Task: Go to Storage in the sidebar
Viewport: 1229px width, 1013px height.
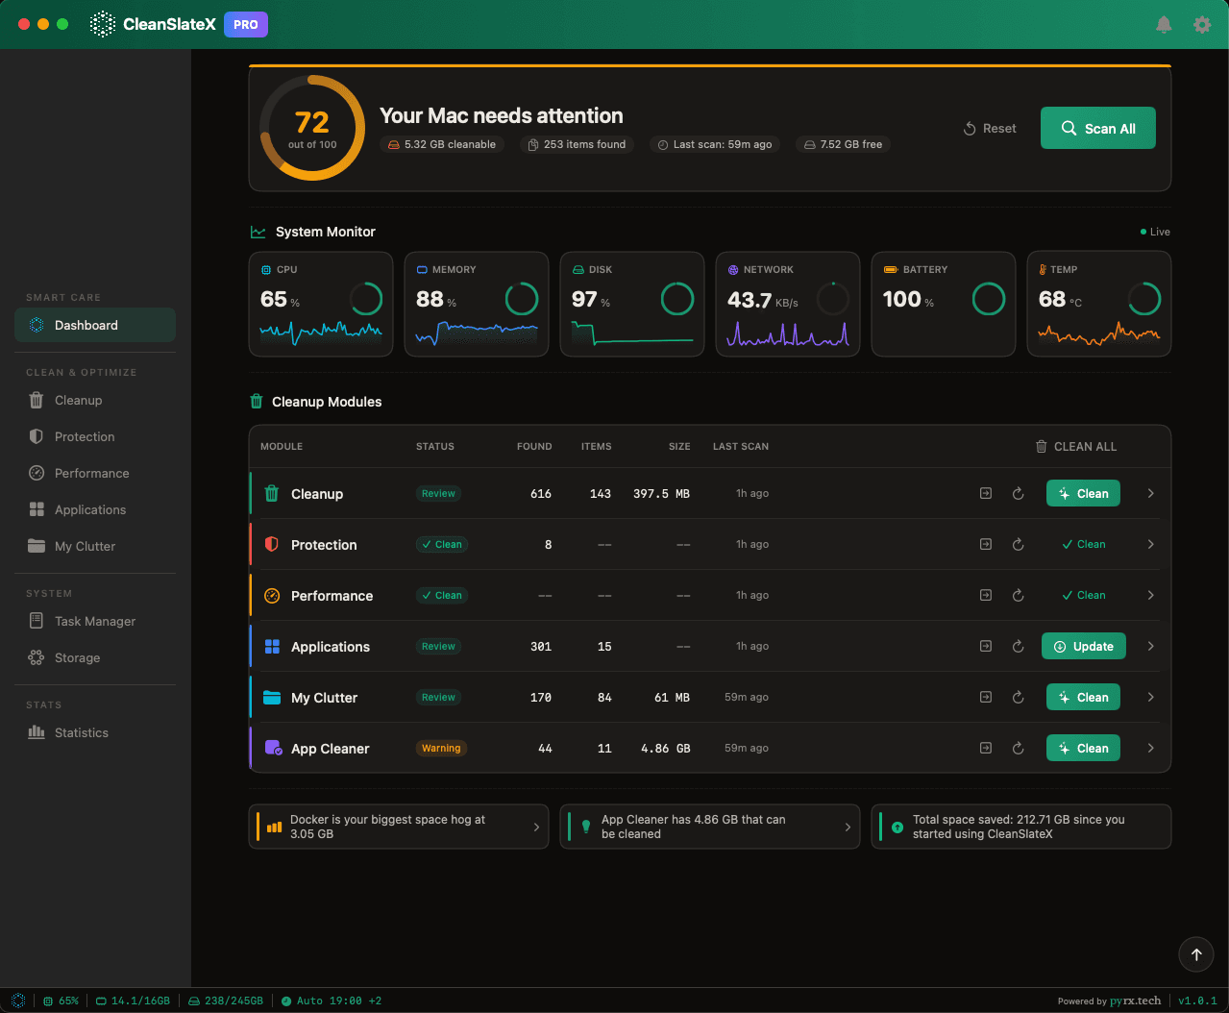Action: pyautogui.click(x=95, y=657)
